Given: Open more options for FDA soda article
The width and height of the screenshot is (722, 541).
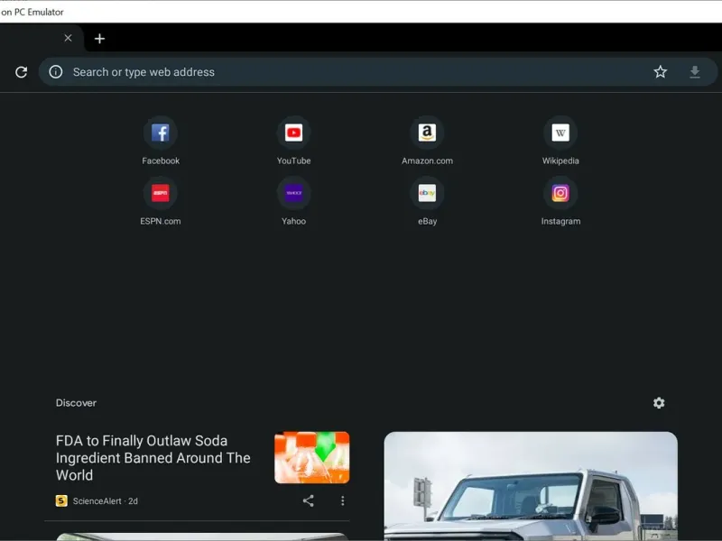Looking at the screenshot, I should coord(343,501).
